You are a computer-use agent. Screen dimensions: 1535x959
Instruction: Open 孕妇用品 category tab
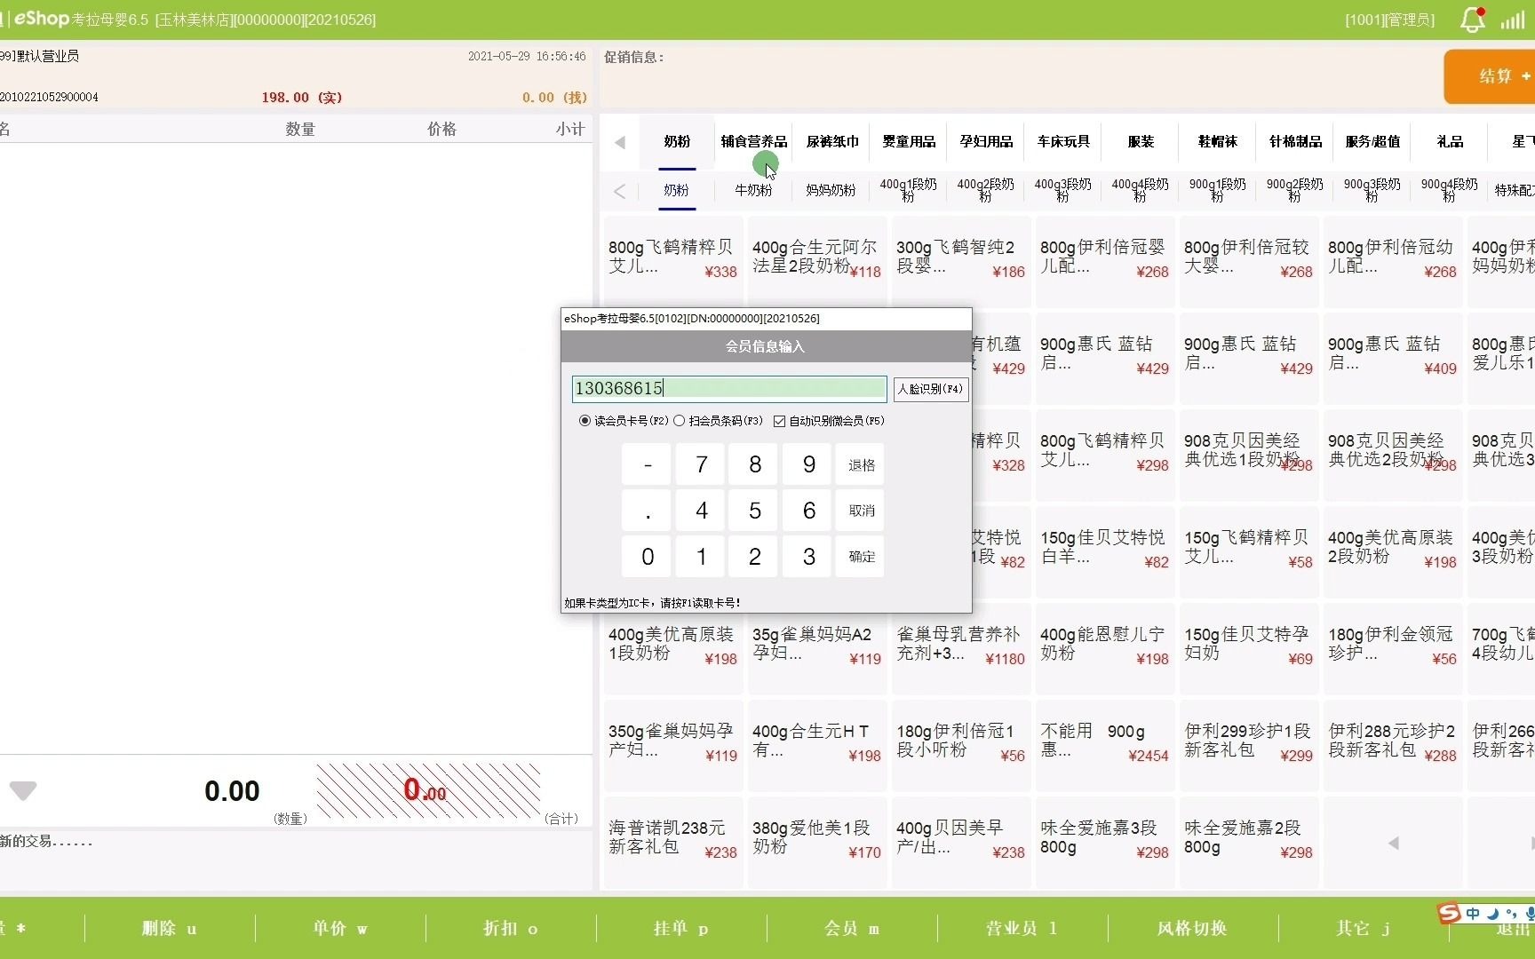click(x=986, y=141)
